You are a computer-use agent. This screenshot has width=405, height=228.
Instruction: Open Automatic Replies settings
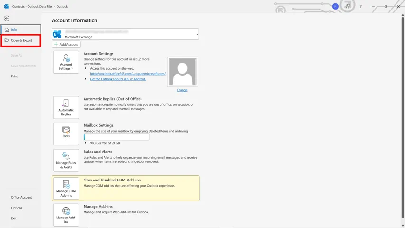(x=66, y=107)
